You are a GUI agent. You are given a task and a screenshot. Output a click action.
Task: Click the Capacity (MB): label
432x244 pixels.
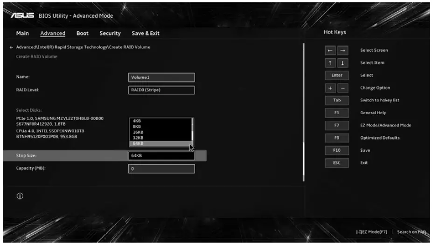(x=31, y=168)
